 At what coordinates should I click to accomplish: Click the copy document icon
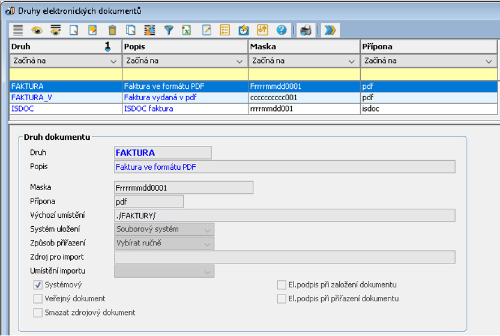[x=131, y=30]
